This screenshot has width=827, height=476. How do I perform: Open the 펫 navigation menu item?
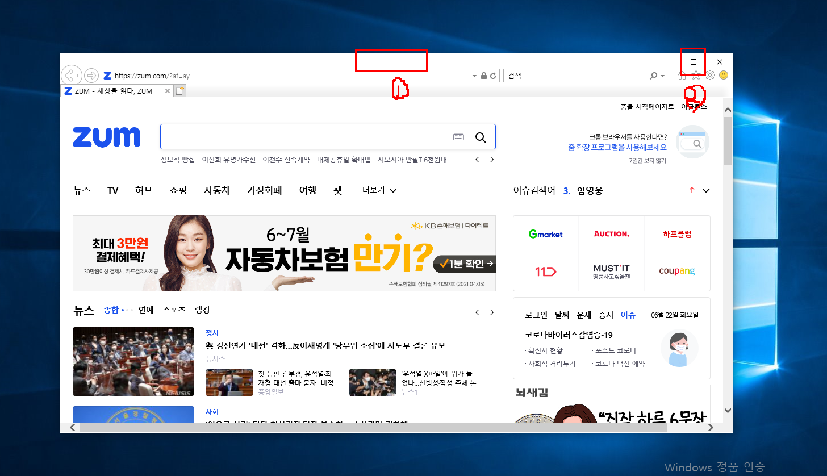point(339,190)
